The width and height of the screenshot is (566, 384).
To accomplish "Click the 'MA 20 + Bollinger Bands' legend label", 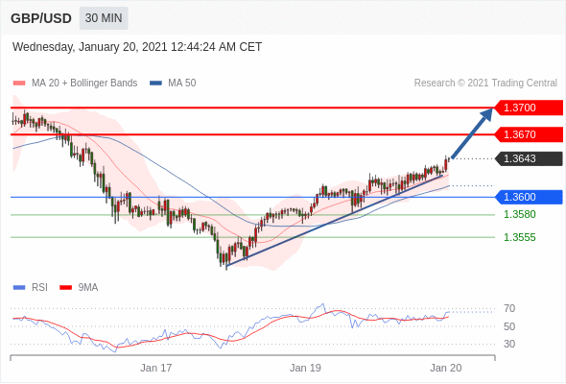I will 84,84.
